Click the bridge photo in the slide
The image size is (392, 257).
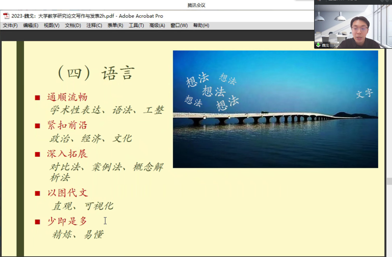pos(275,109)
